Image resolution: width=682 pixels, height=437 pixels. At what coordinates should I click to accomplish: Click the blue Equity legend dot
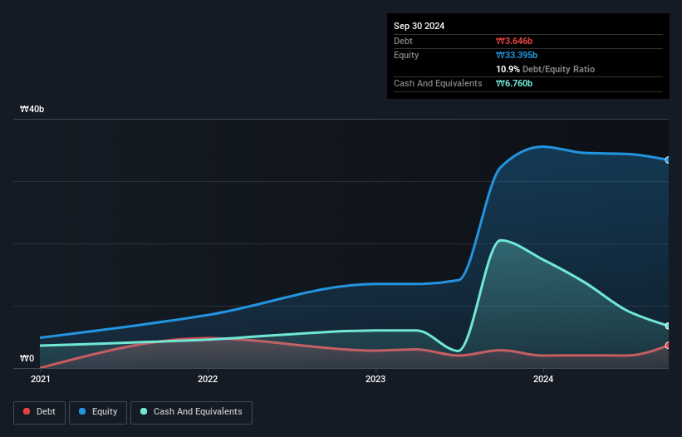[82, 411]
